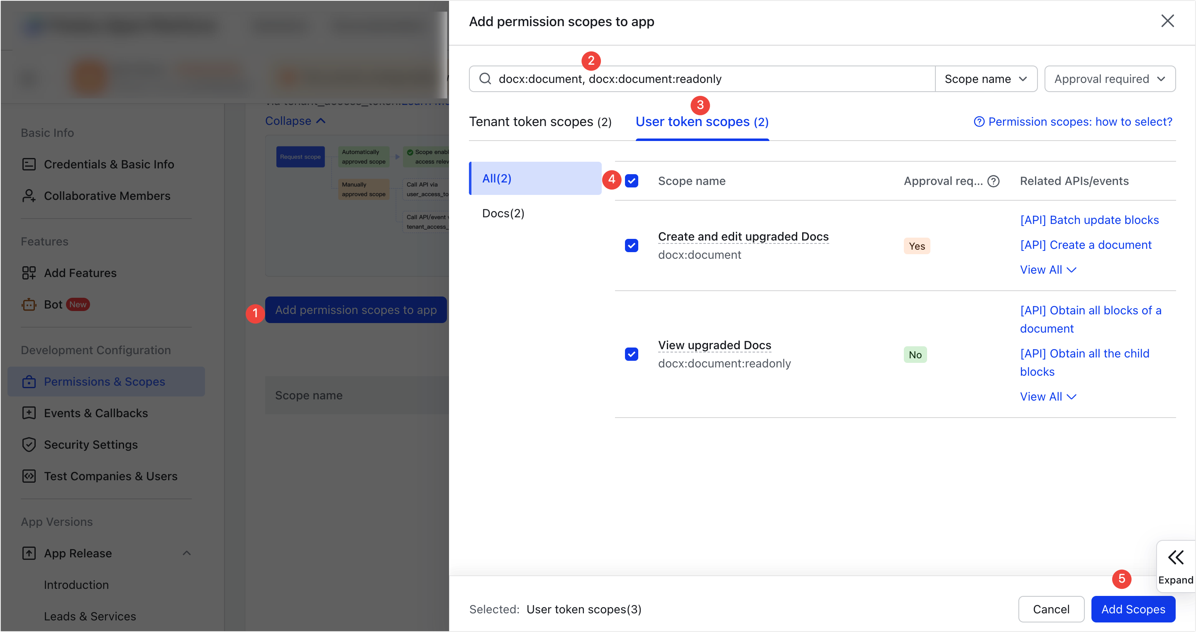Open the [API] Batch update blocks link

tap(1089, 220)
